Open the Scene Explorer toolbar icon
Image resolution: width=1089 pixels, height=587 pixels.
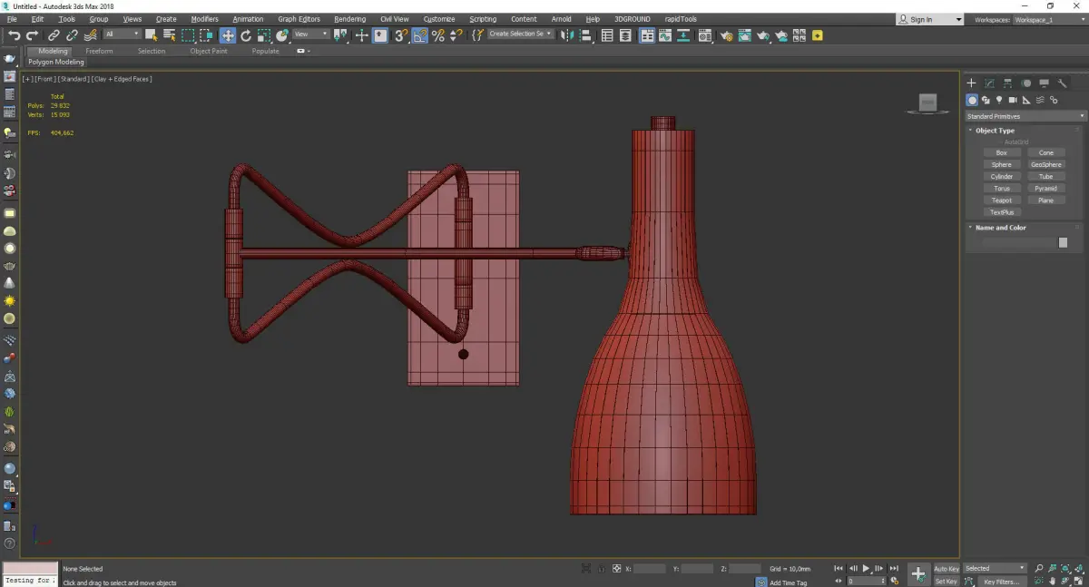pyautogui.click(x=607, y=35)
